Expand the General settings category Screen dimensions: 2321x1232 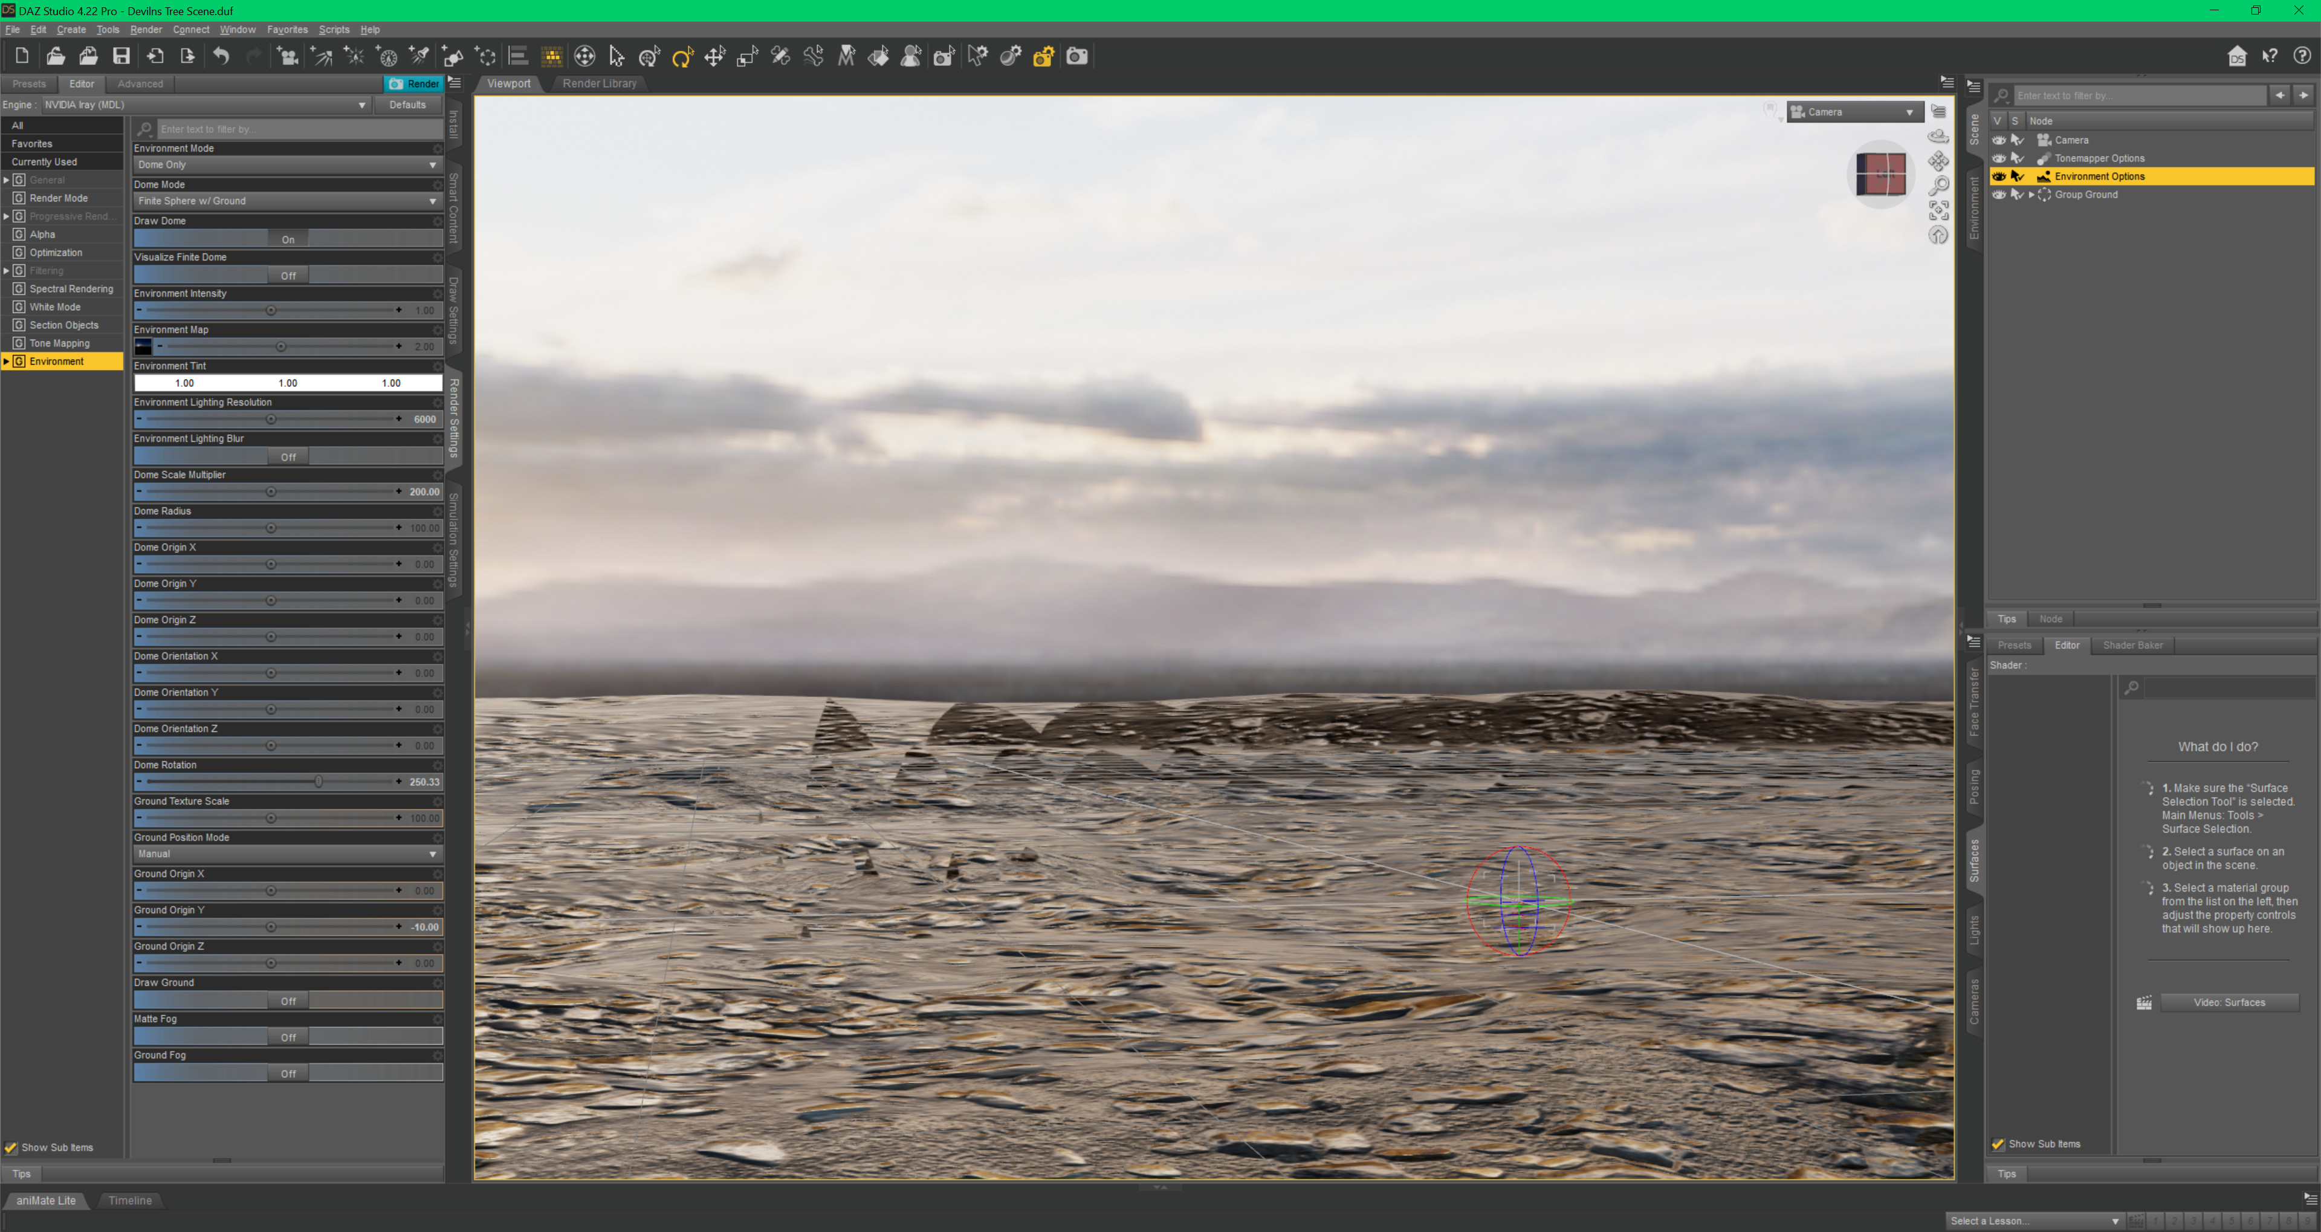pos(6,180)
